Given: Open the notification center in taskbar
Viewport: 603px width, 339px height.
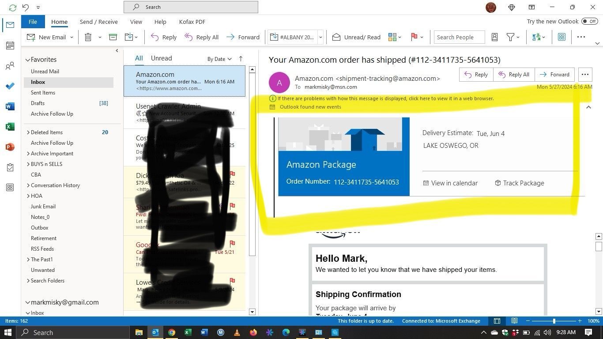Looking at the screenshot, I should pos(588,332).
